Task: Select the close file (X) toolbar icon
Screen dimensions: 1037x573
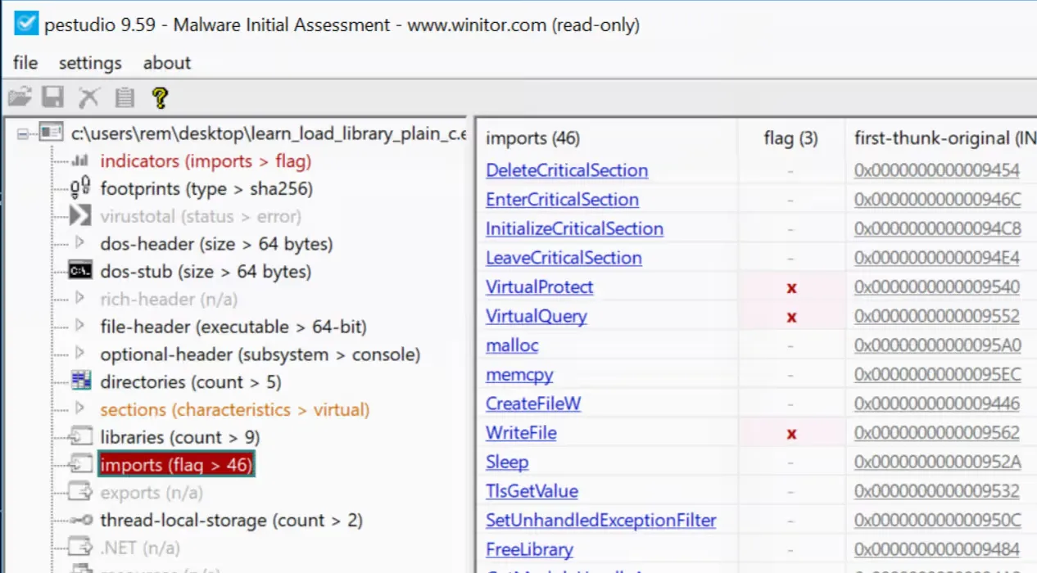Action: [x=88, y=96]
